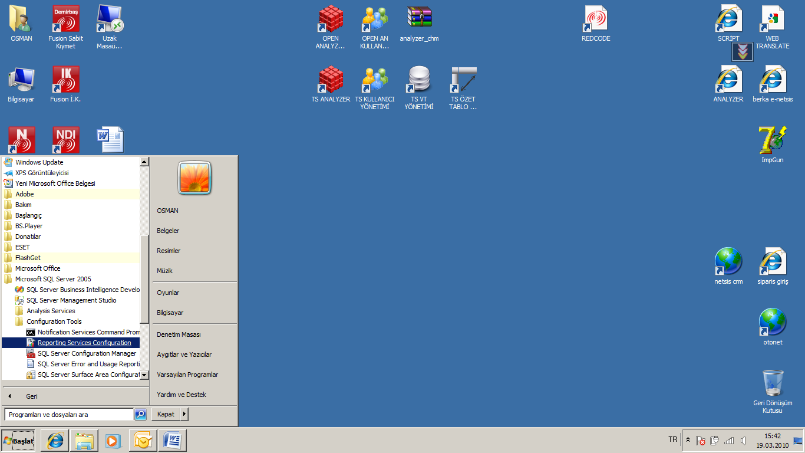This screenshot has height=453, width=805.
Task: Click the user picture in Start menu
Action: [x=194, y=178]
